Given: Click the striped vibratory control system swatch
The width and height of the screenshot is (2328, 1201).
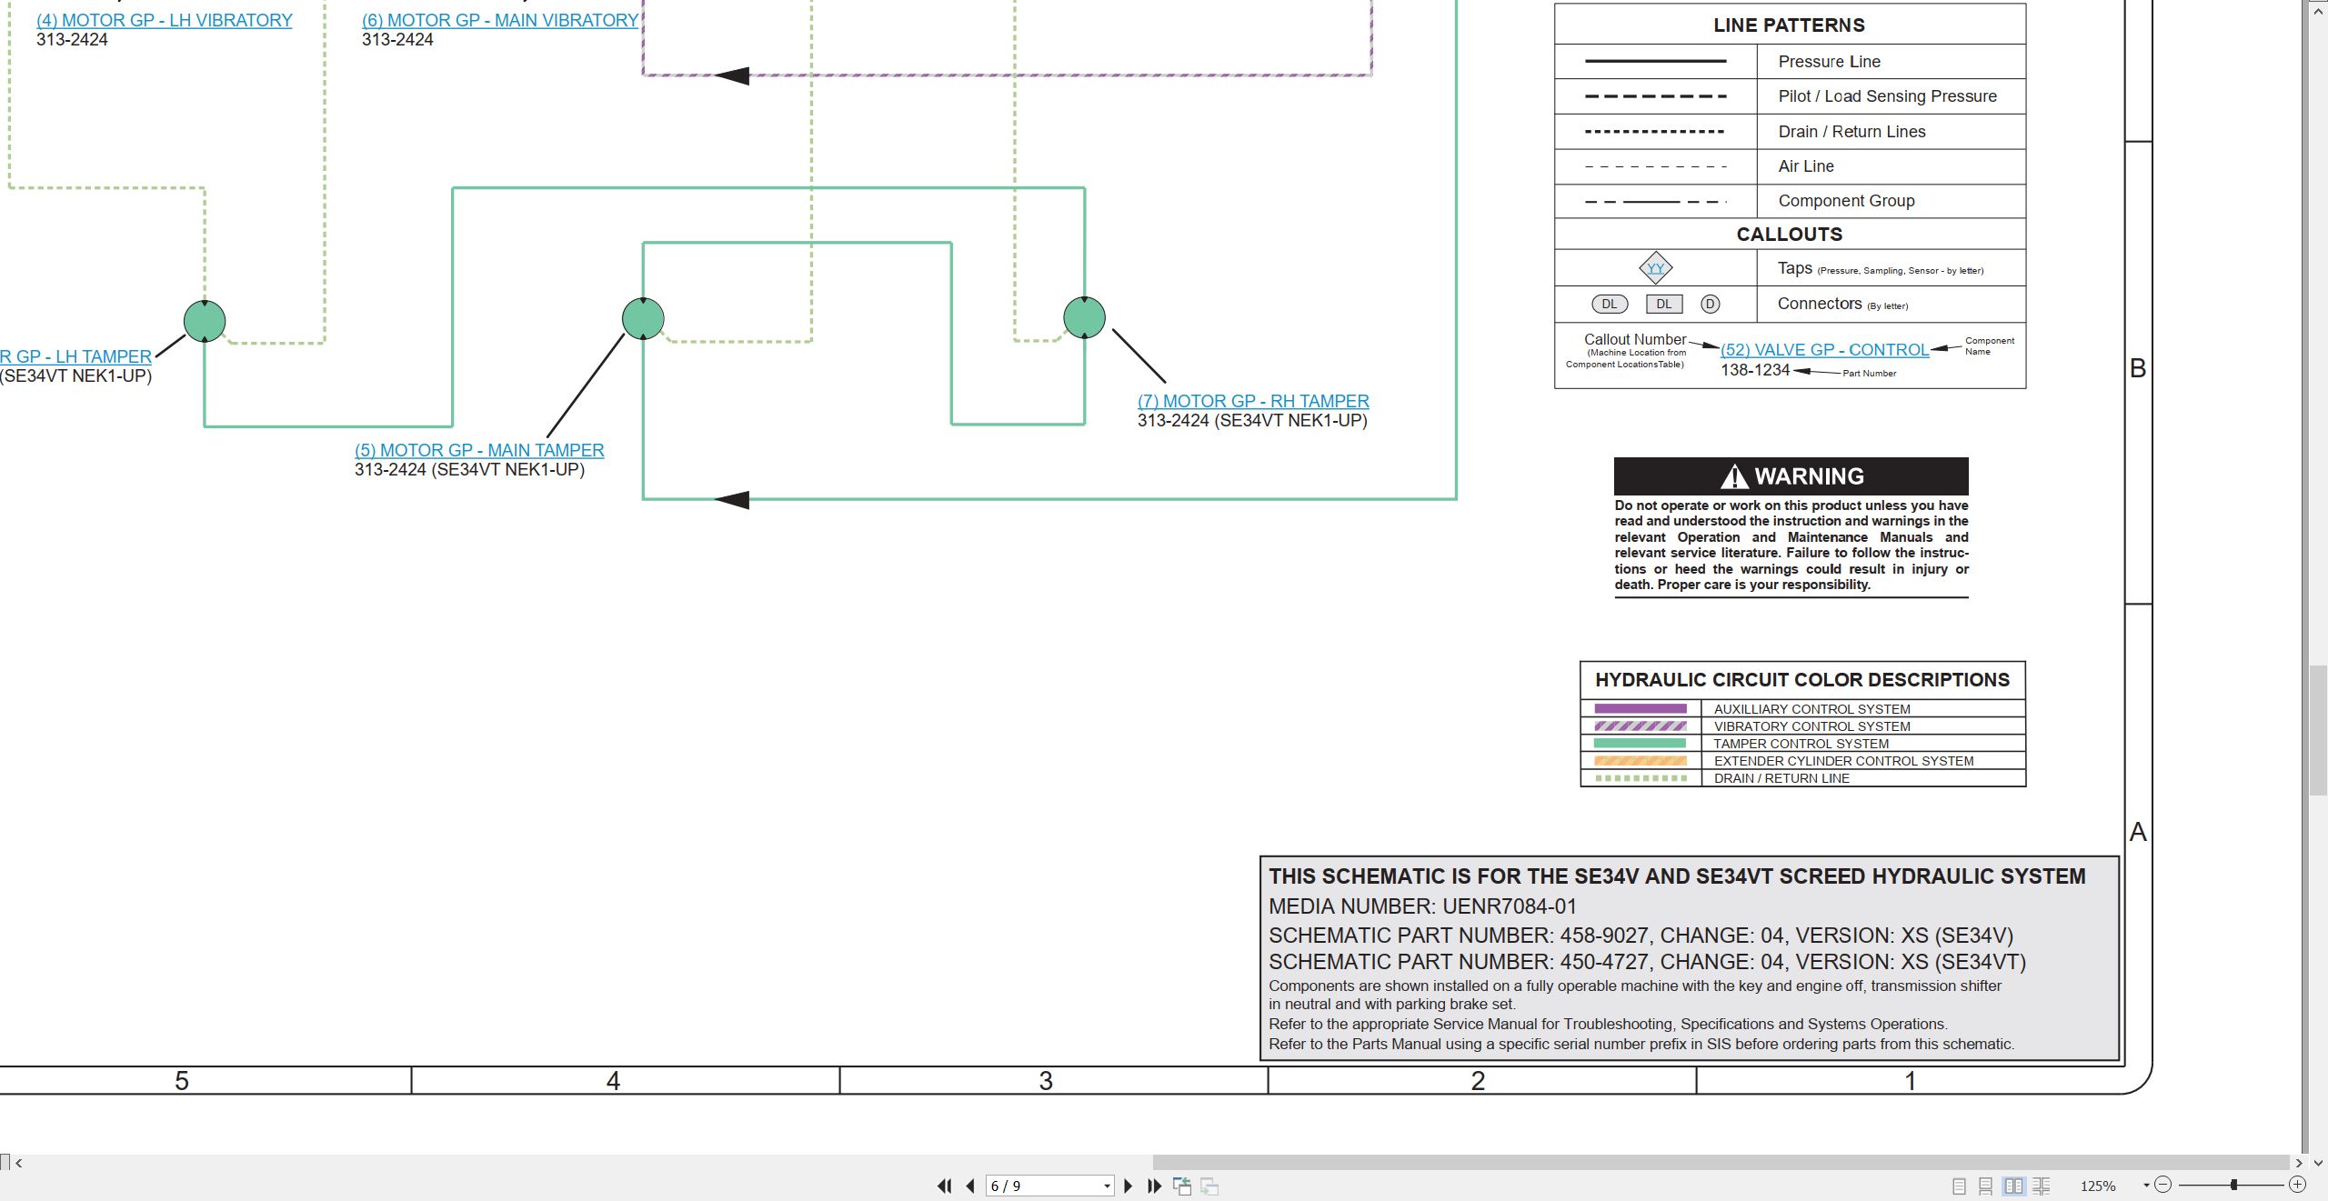Looking at the screenshot, I should click(1641, 726).
